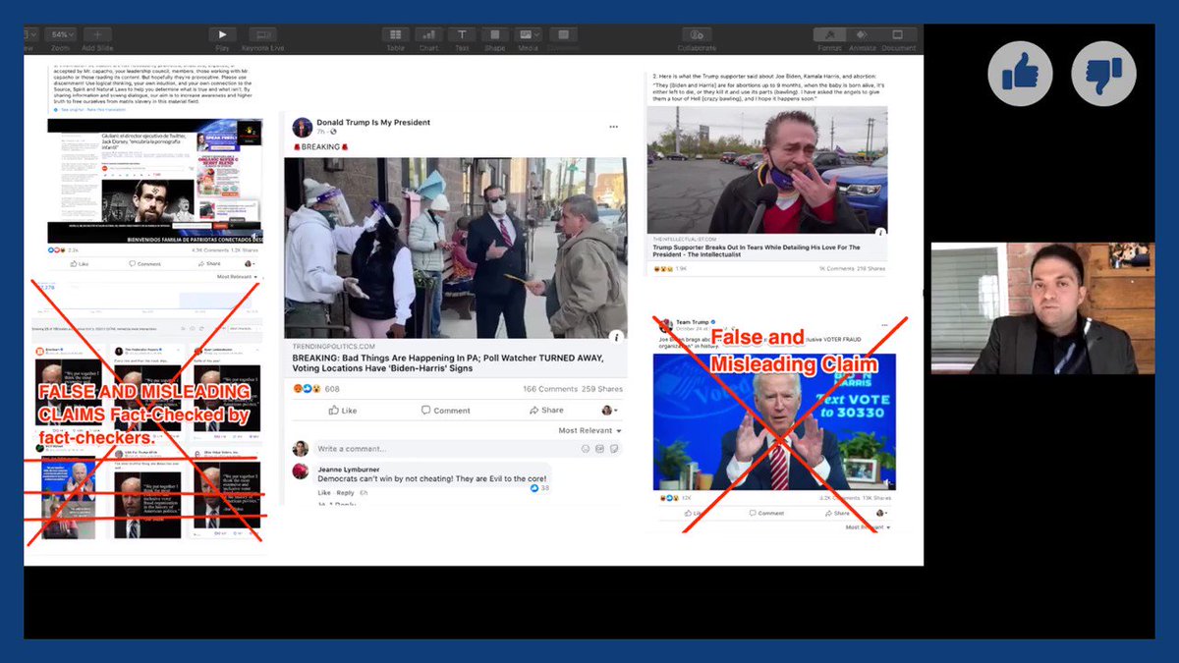Click the page avatar of the Donald Trump Is My President post
1179x663 pixels.
click(303, 127)
